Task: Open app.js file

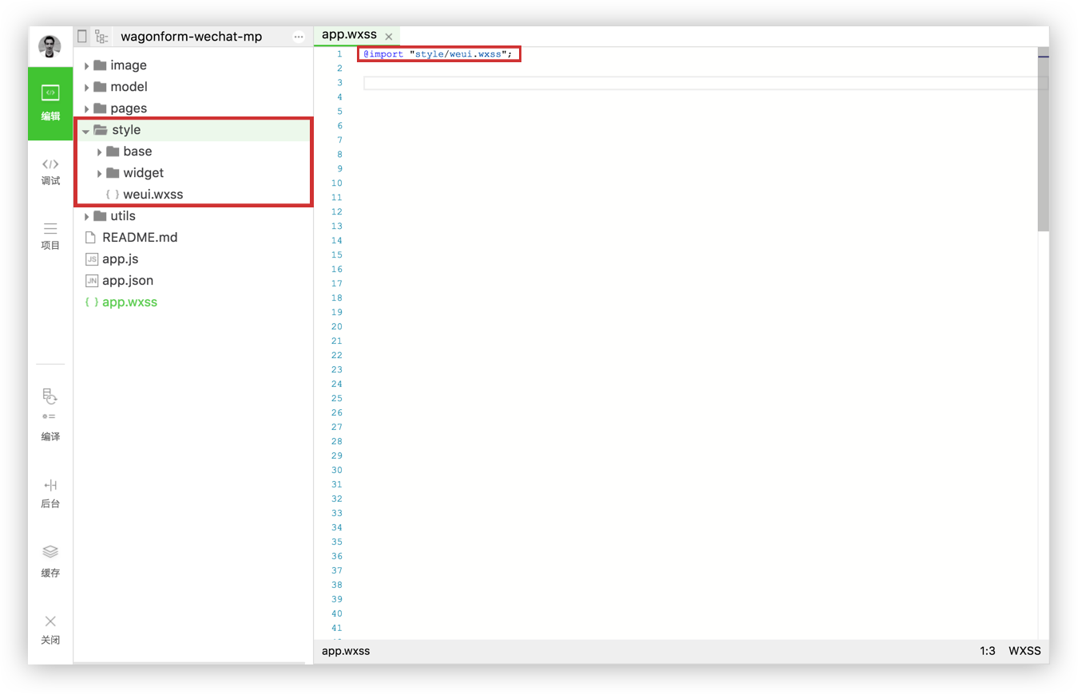Action: [x=121, y=259]
